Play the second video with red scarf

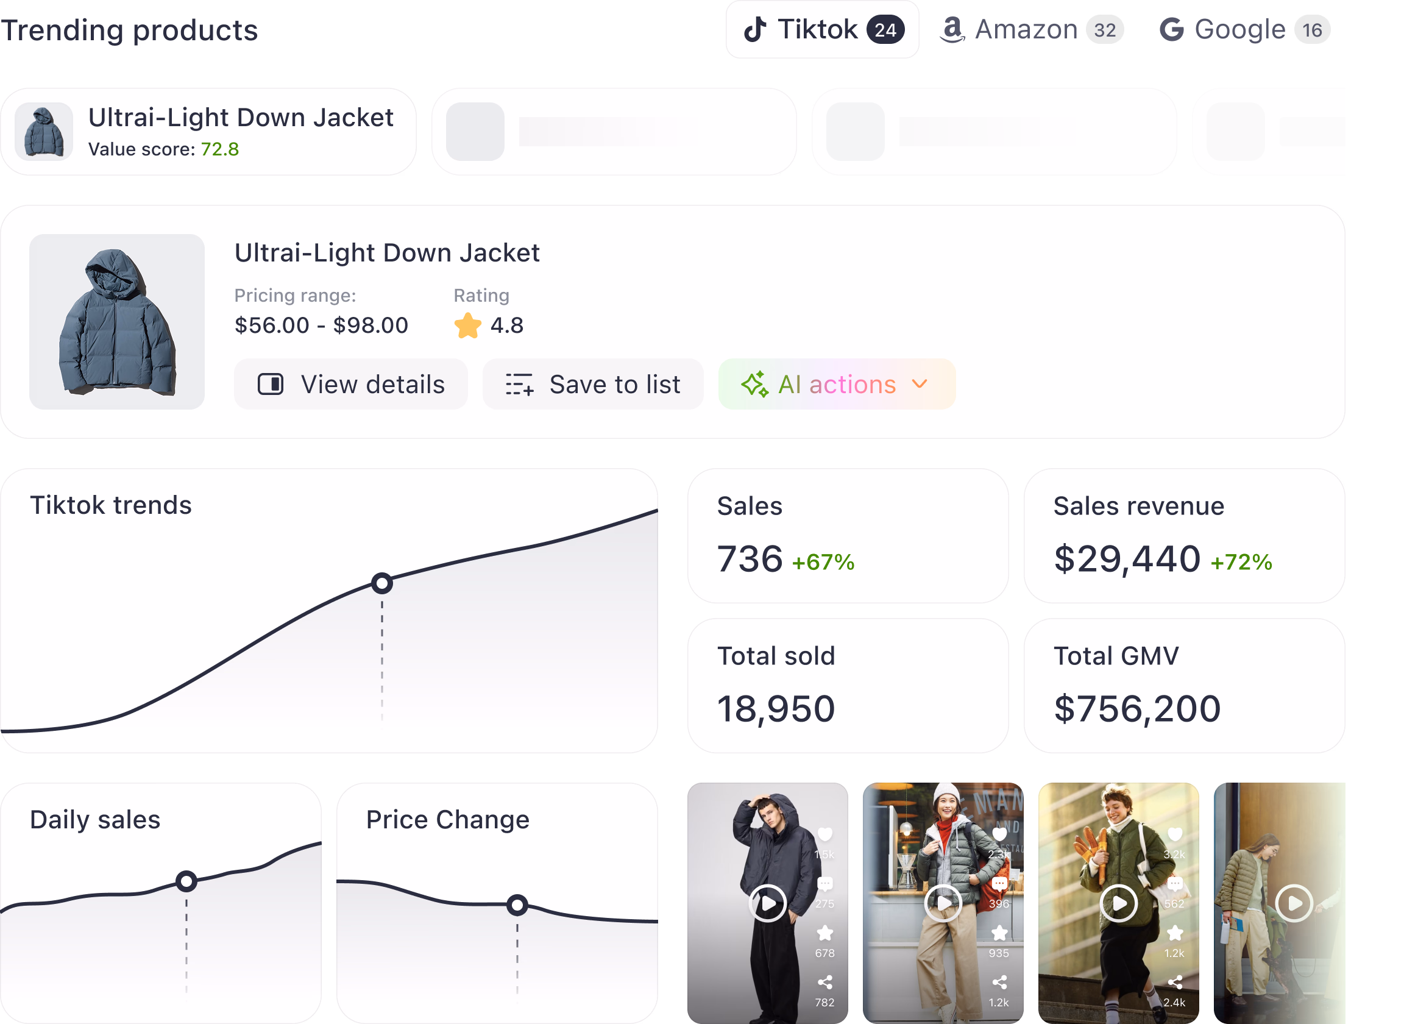pyautogui.click(x=943, y=903)
